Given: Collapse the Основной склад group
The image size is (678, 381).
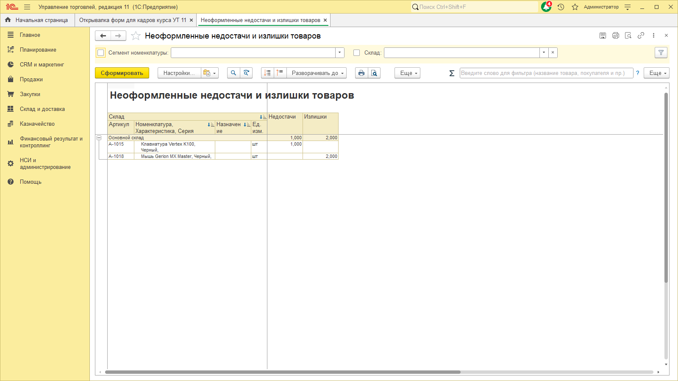Looking at the screenshot, I should (x=99, y=138).
